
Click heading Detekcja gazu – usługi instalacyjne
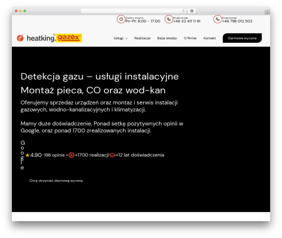[100, 77]
